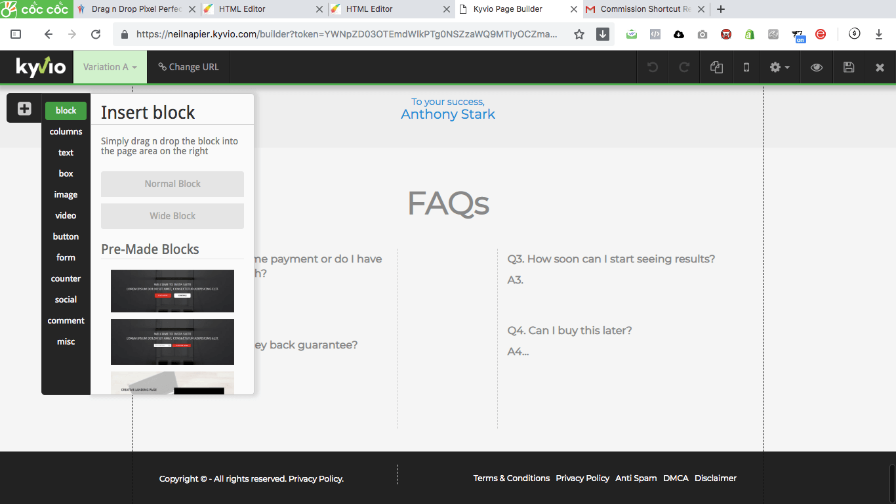Switch to the first HTML Editor tab
Screen dimensions: 896x504
[262, 9]
